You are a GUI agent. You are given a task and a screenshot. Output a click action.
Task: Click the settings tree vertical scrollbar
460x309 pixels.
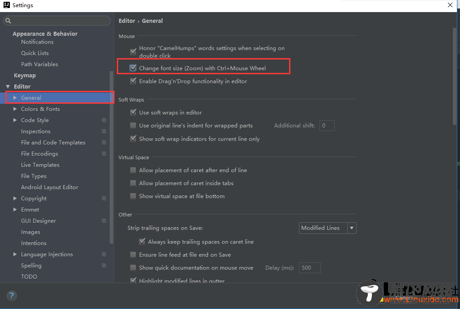tap(111, 157)
